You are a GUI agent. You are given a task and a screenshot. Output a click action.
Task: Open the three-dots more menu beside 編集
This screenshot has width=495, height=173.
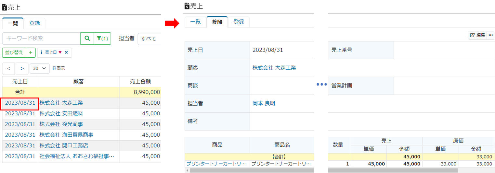[x=490, y=35]
